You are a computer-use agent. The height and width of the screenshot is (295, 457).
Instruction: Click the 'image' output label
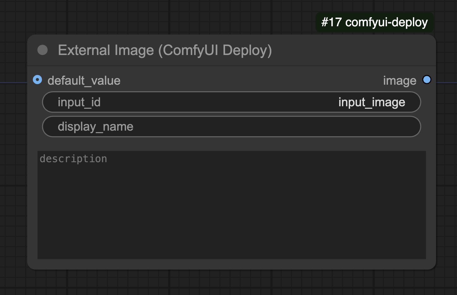pyautogui.click(x=399, y=80)
